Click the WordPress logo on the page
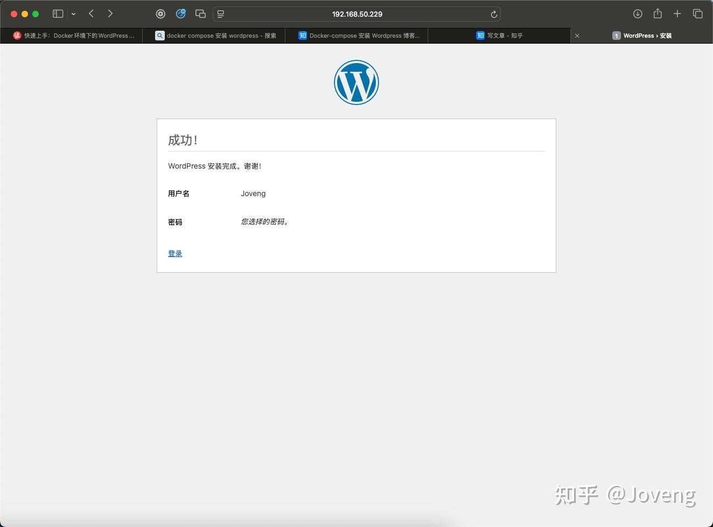This screenshot has height=527, width=713. click(x=356, y=82)
